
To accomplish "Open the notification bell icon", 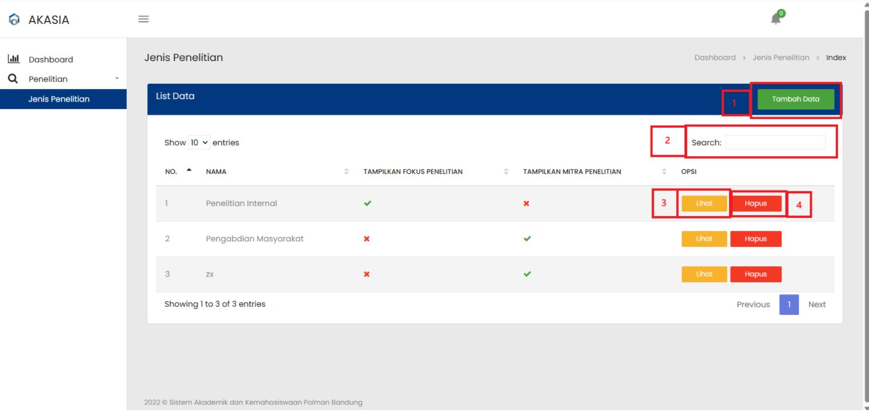I will tap(775, 19).
